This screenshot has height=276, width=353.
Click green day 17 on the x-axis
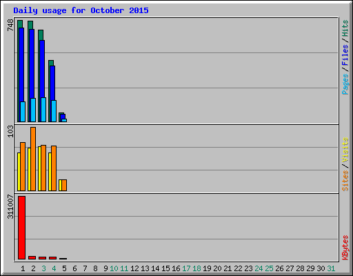[x=186, y=268]
